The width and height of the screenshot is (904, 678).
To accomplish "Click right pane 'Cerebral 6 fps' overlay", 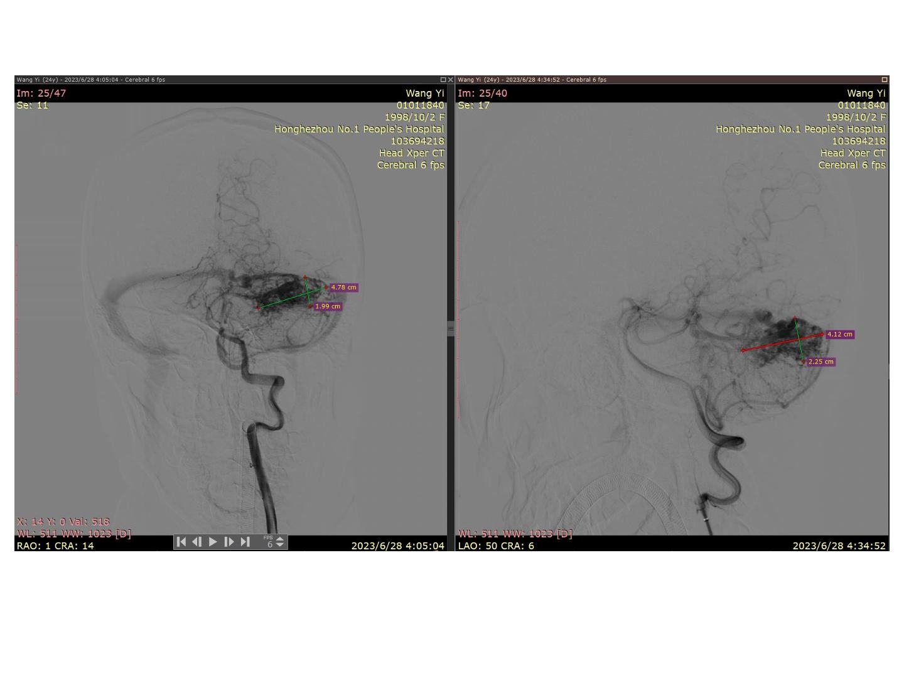I will (852, 164).
